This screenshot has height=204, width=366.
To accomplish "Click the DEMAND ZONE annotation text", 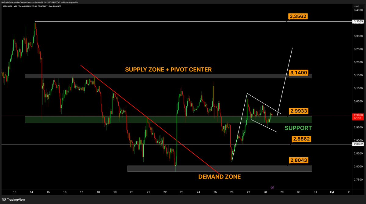I will pyautogui.click(x=220, y=177).
